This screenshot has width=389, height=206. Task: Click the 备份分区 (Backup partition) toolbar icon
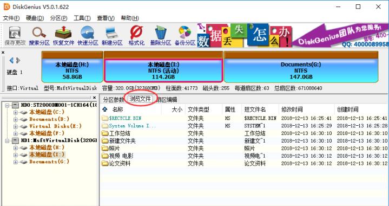click(x=185, y=36)
